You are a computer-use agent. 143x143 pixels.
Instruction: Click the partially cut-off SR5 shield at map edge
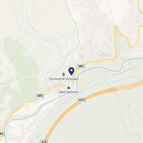click(x=2, y=134)
